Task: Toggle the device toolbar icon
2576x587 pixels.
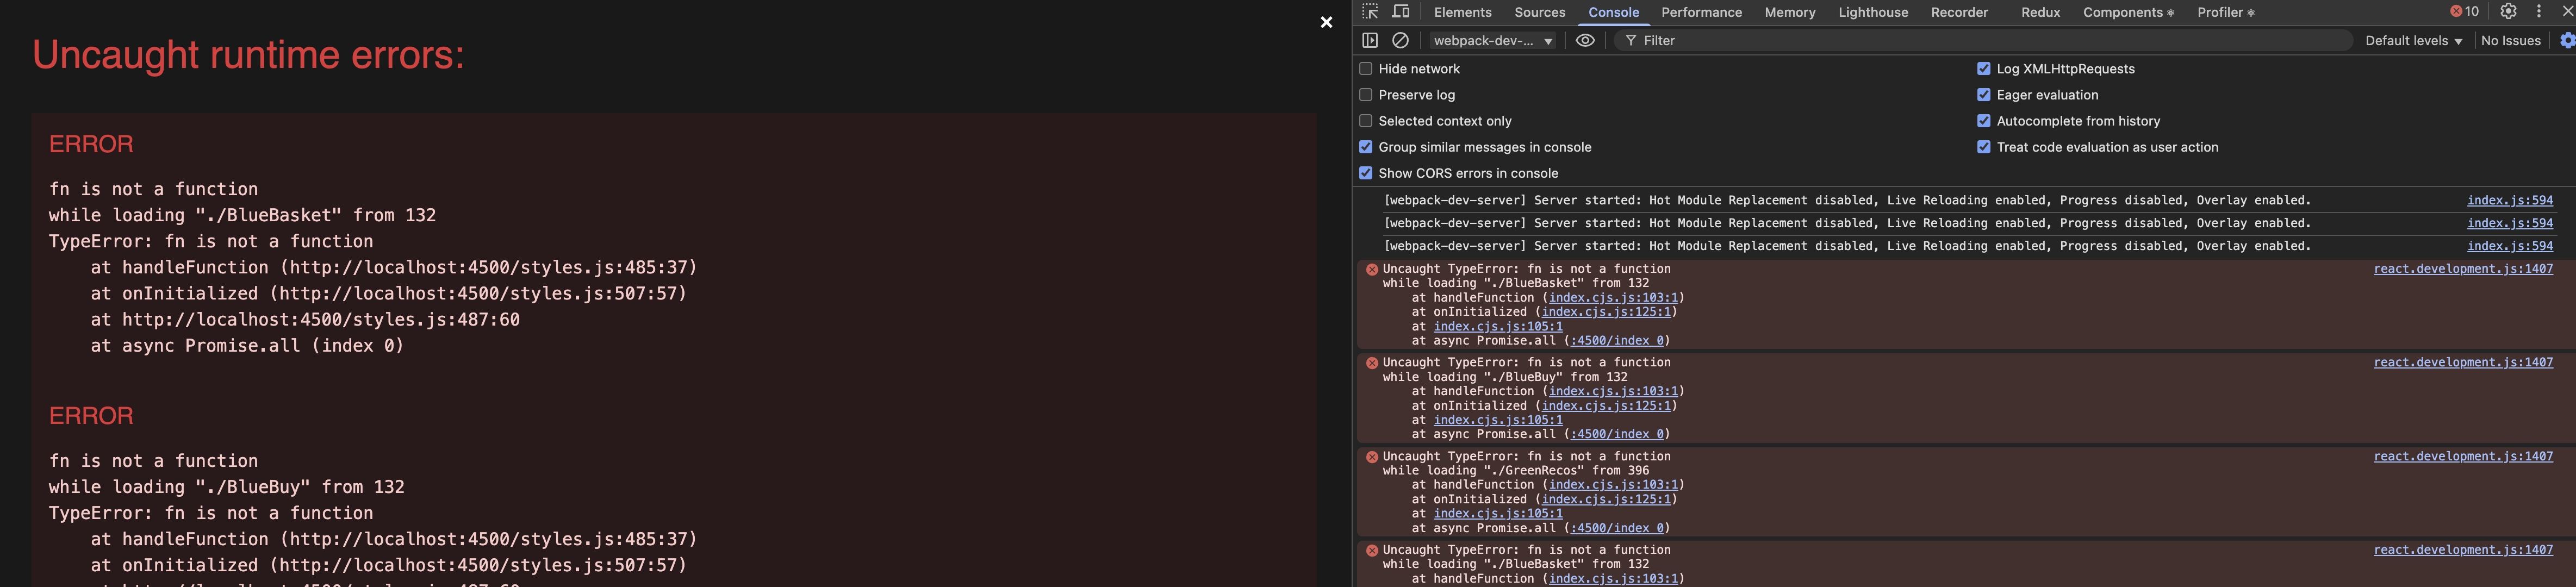Action: (1401, 12)
